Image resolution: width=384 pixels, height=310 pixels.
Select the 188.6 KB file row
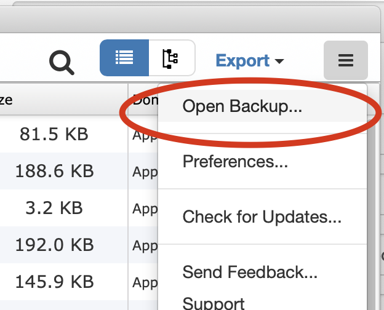(x=54, y=170)
